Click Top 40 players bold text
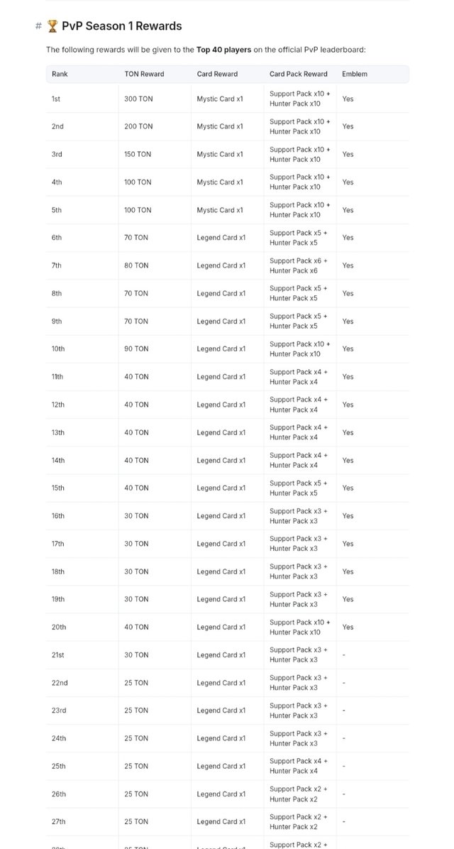This screenshot has width=454, height=849. coord(223,50)
